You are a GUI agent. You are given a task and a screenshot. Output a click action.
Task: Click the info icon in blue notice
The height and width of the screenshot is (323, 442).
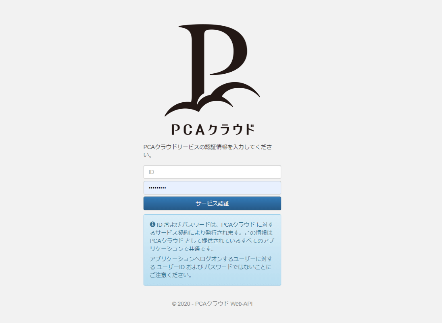152,224
